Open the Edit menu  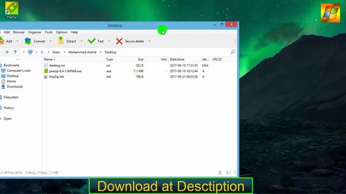point(7,32)
